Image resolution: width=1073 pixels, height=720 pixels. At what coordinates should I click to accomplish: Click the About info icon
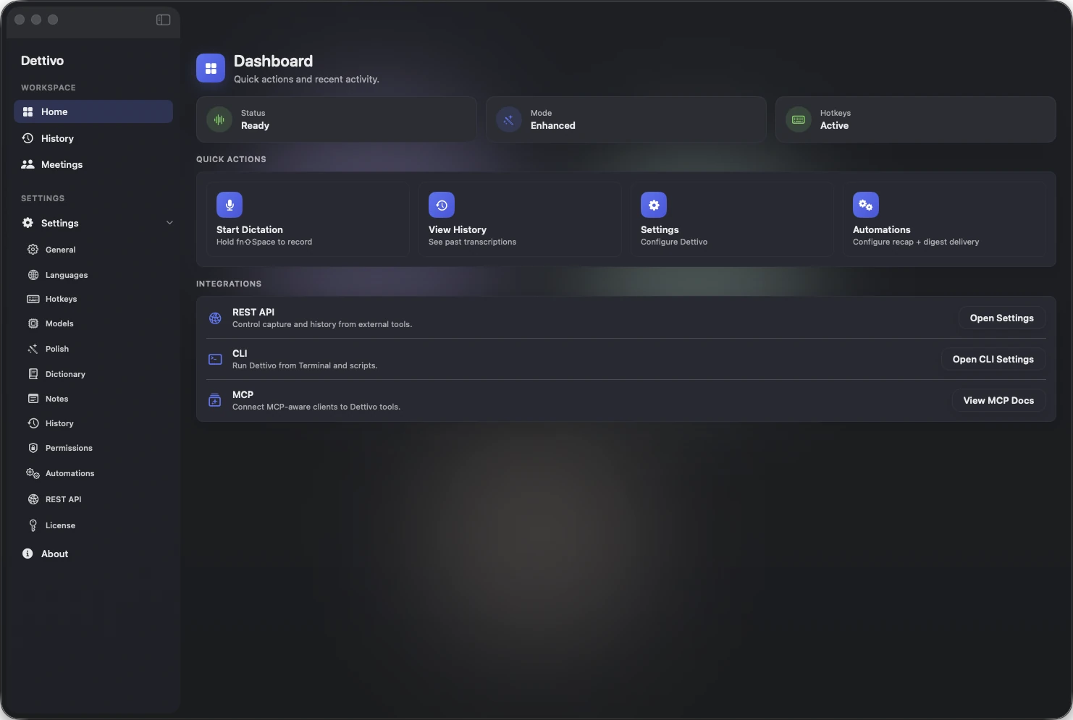tap(28, 554)
